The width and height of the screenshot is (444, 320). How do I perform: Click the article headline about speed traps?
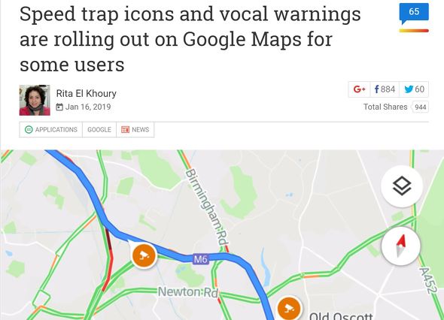[x=190, y=39]
